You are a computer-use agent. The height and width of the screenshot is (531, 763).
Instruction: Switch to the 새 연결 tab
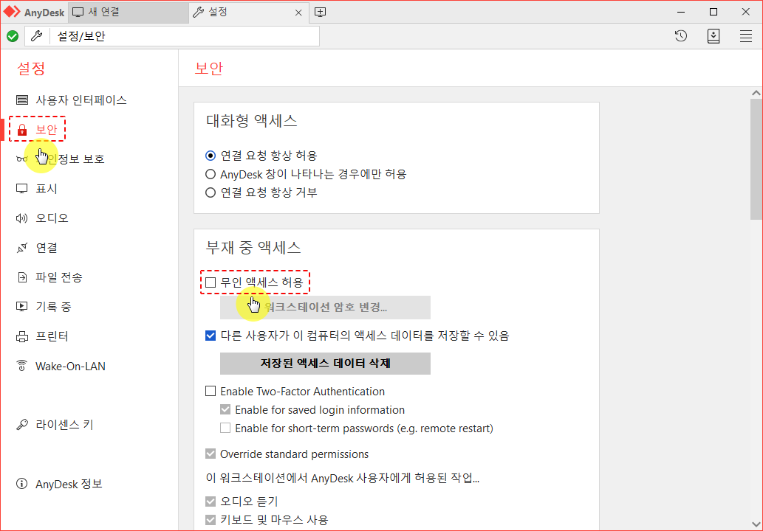(128, 12)
